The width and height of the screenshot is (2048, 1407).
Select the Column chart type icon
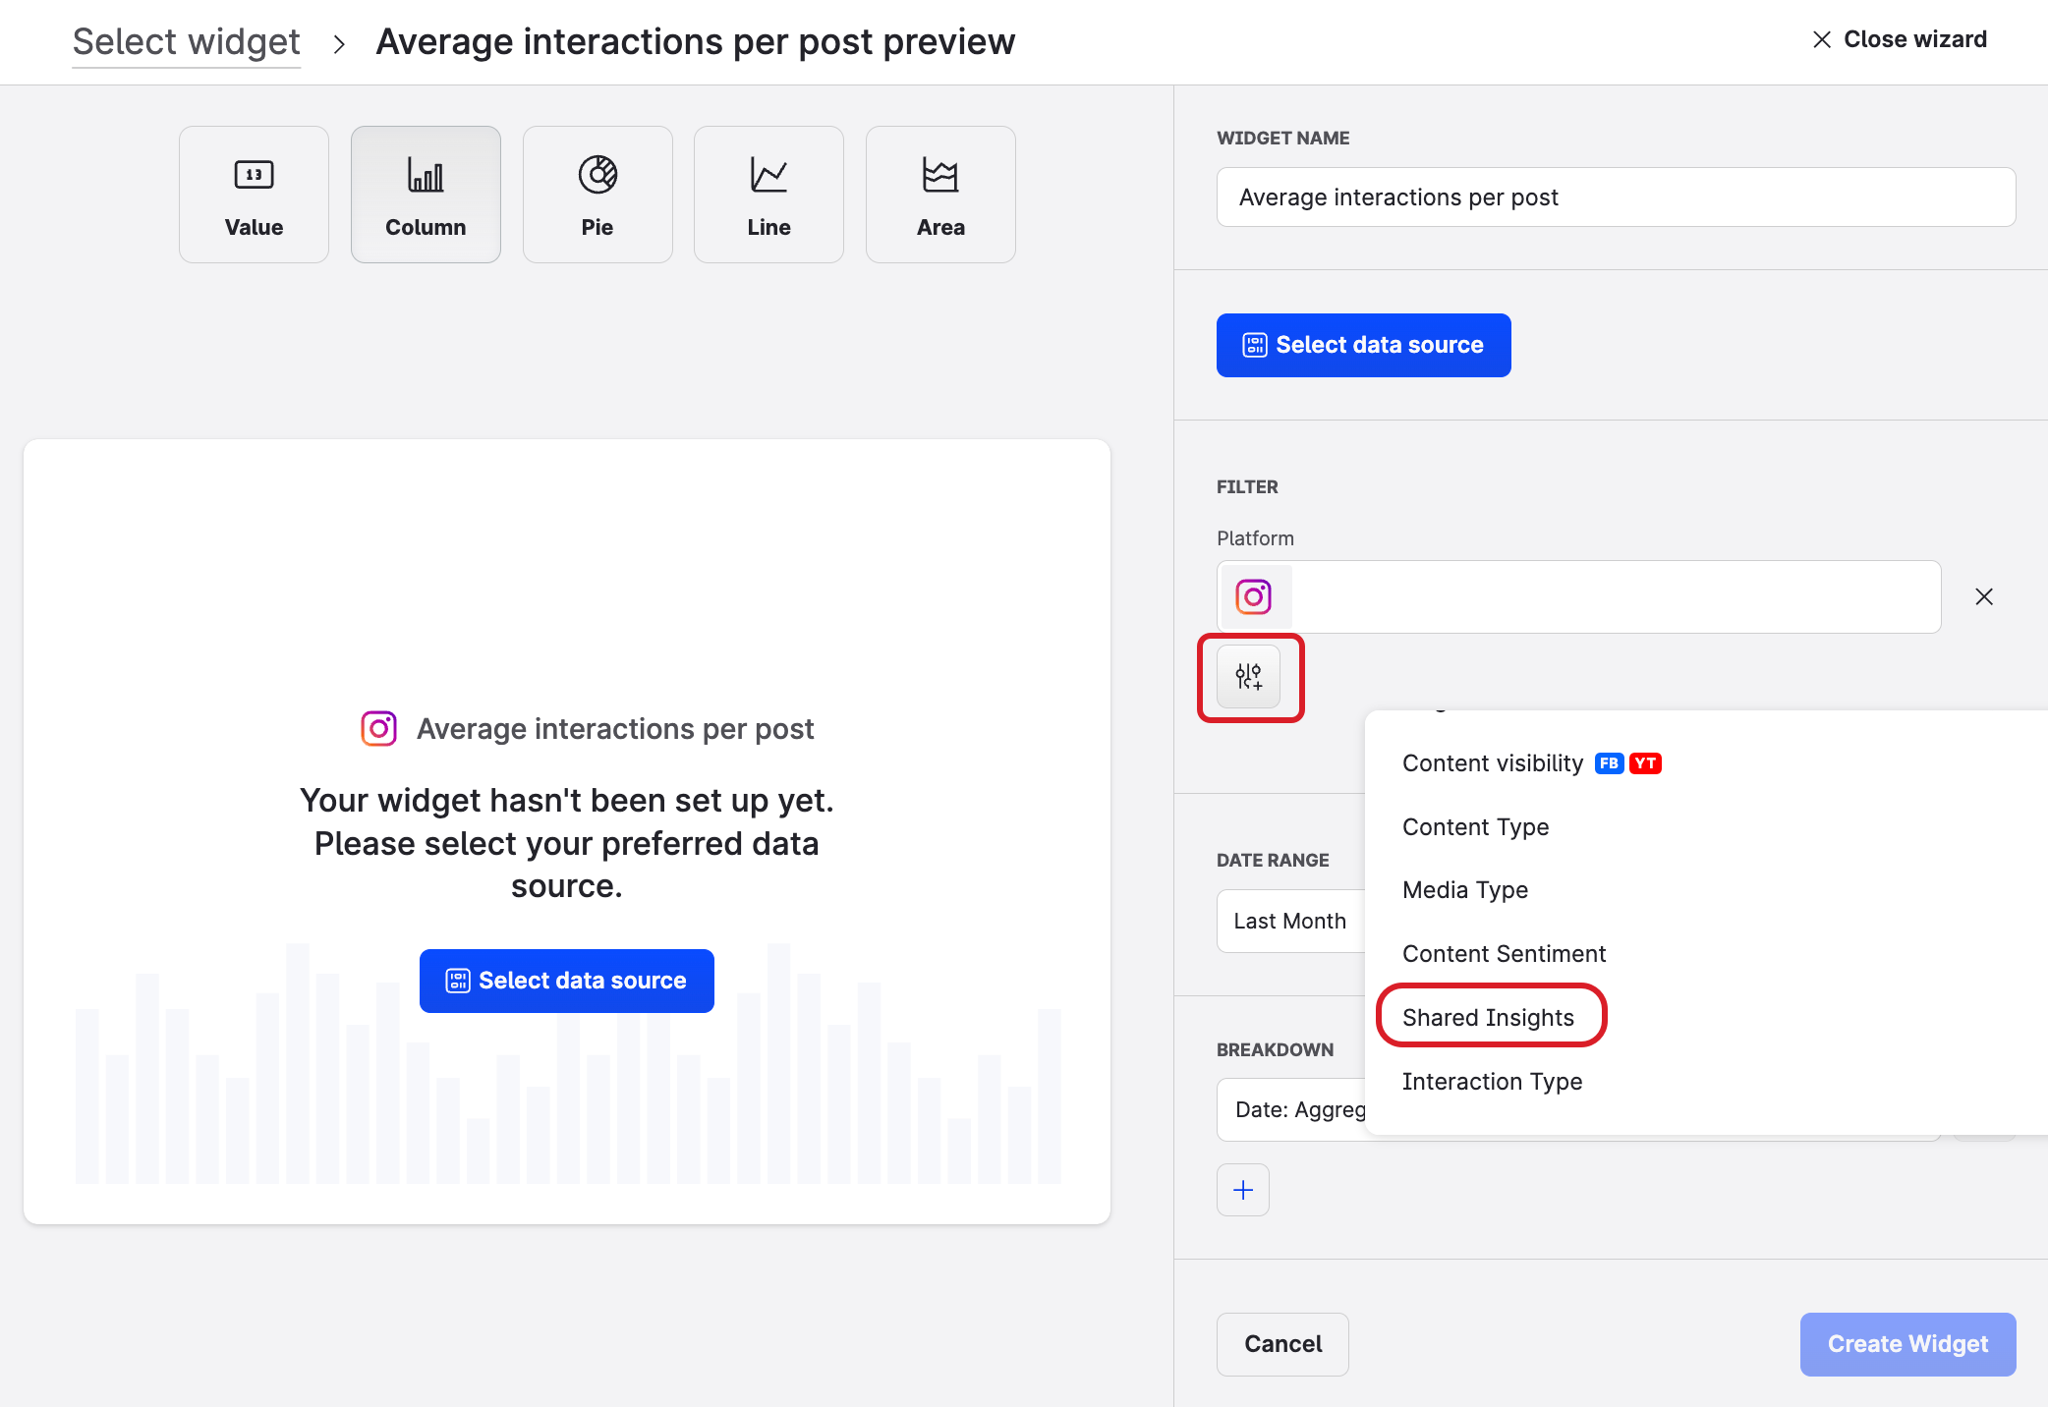click(x=426, y=195)
